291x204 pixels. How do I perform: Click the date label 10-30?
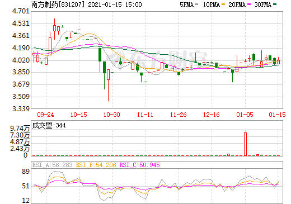[x=112, y=115]
